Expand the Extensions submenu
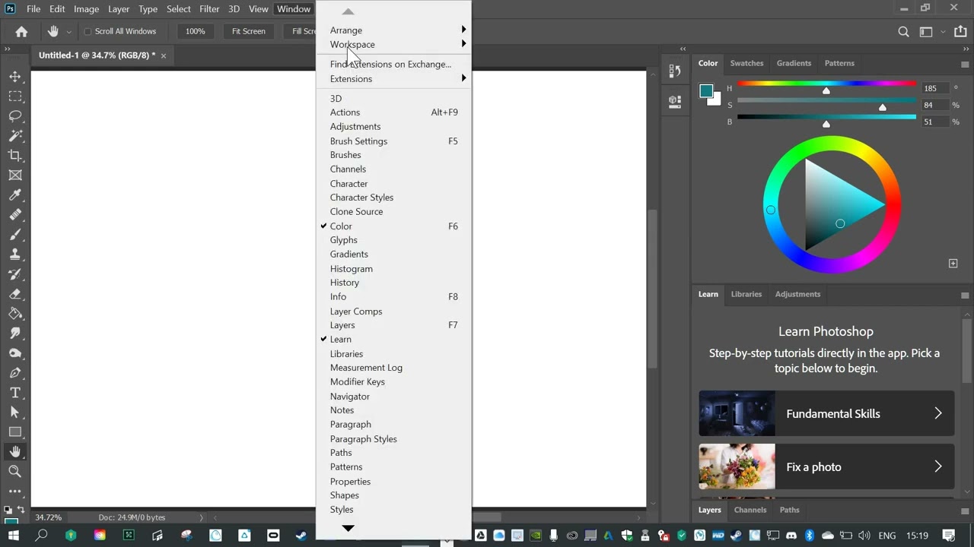Screen dimensions: 974x547 [x=394, y=79]
